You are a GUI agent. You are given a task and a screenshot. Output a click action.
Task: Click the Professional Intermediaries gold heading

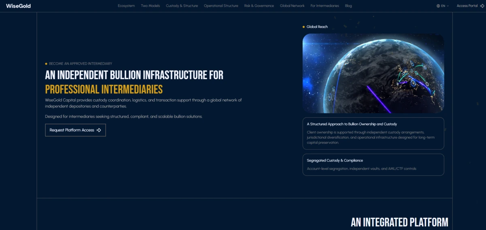(104, 89)
